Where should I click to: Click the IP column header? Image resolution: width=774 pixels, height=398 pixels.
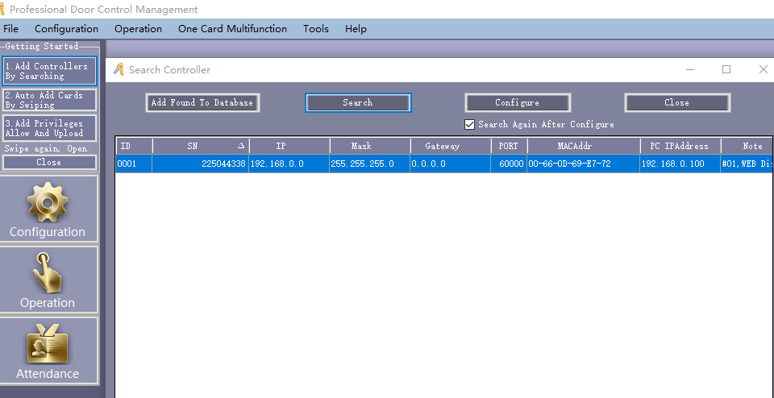tap(289, 146)
